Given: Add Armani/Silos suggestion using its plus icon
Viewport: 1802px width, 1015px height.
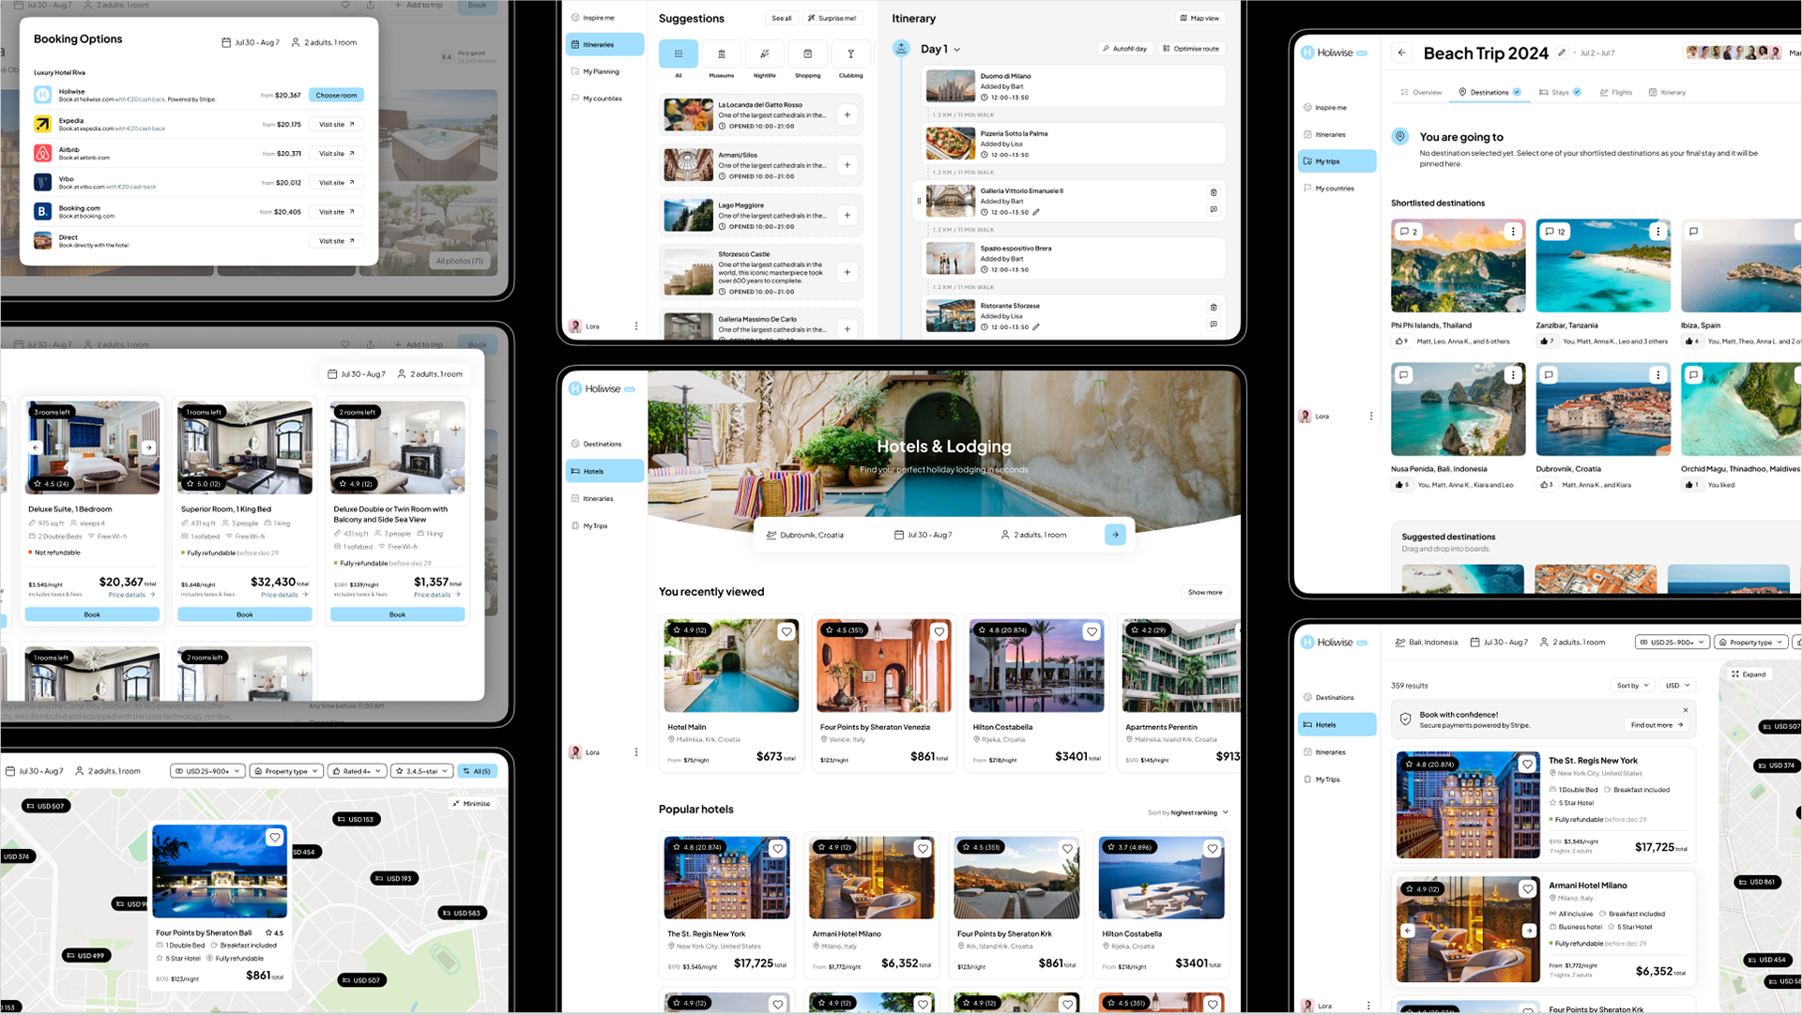Looking at the screenshot, I should point(847,165).
